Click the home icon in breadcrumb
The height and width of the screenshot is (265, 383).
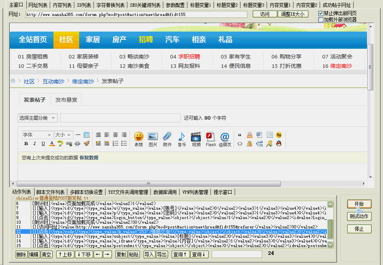[x=13, y=81]
